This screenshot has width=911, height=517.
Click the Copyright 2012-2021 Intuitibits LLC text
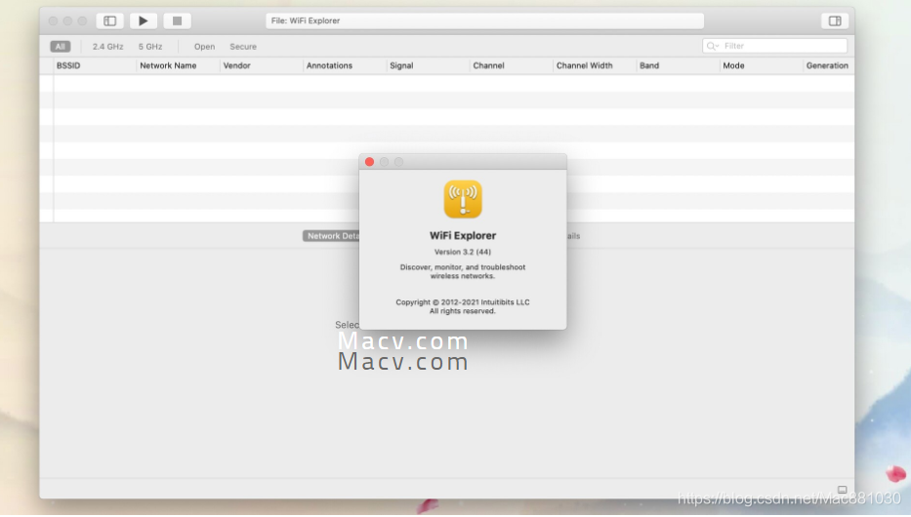click(x=463, y=302)
